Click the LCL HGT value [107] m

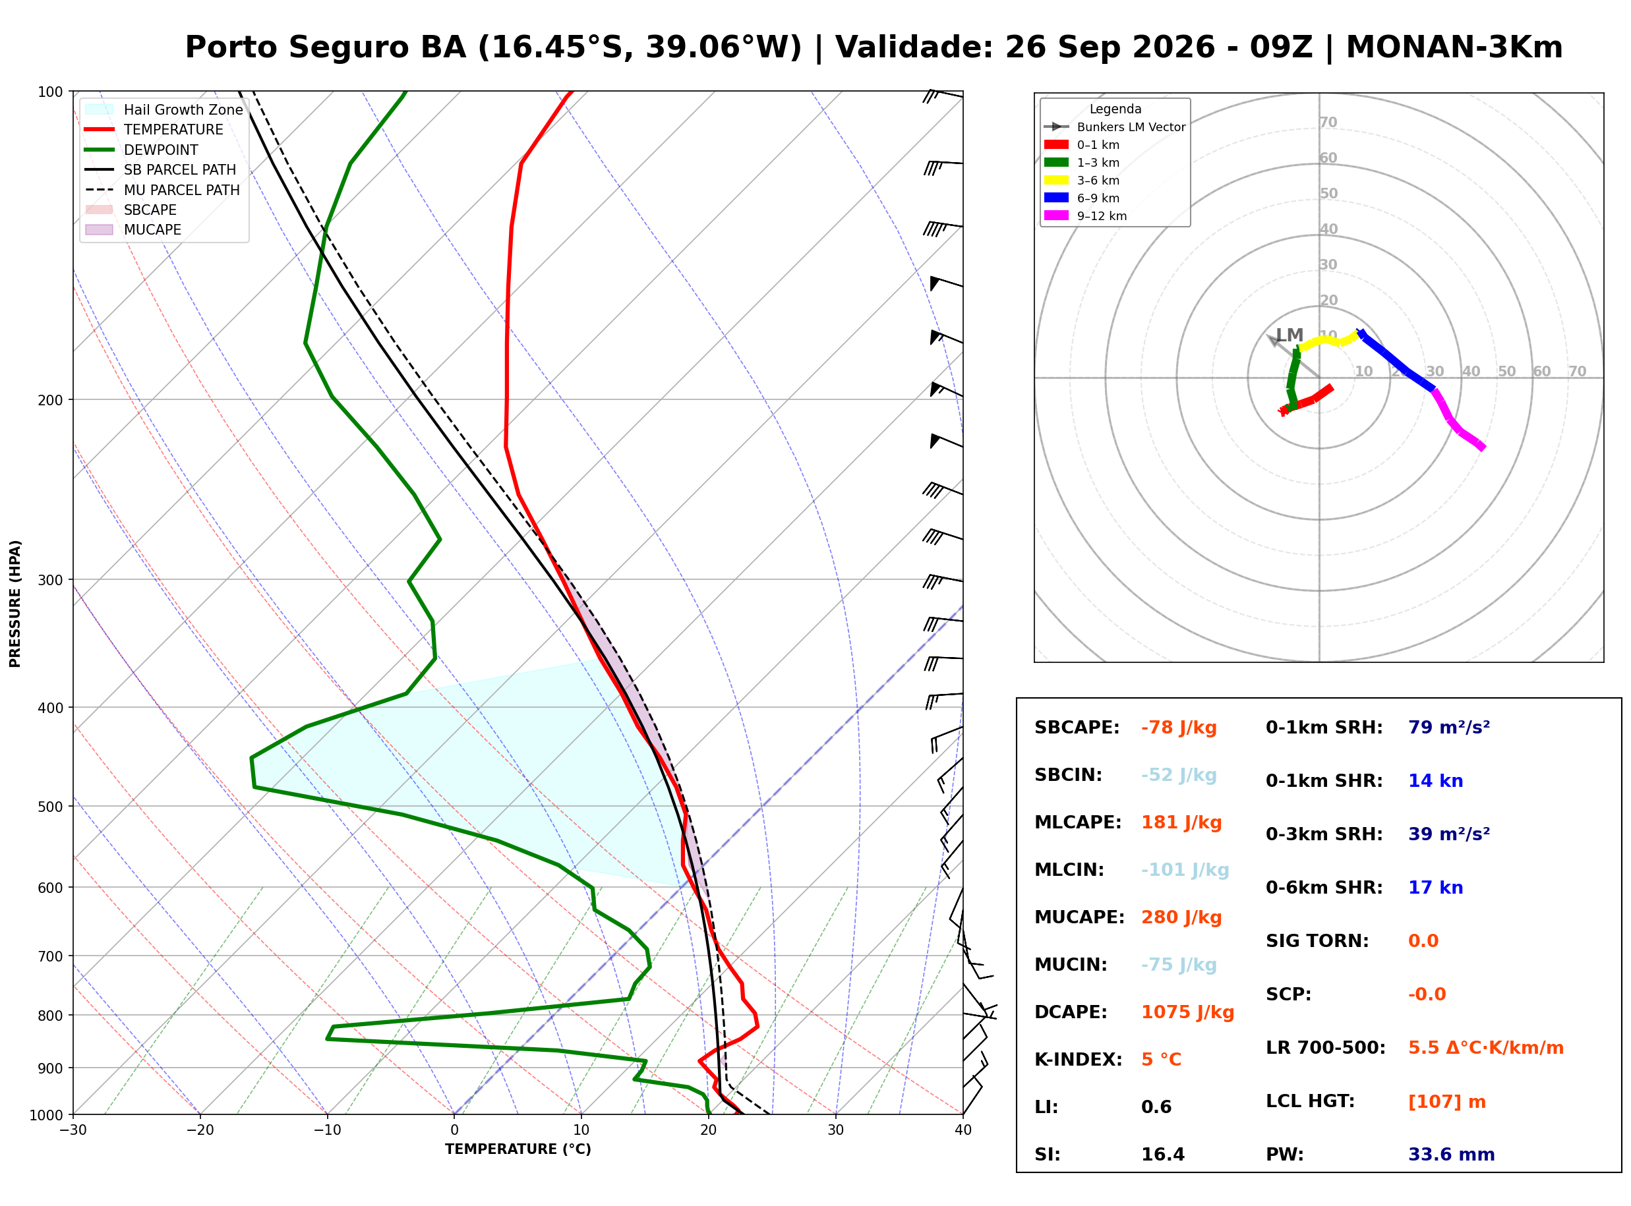point(1447,1102)
